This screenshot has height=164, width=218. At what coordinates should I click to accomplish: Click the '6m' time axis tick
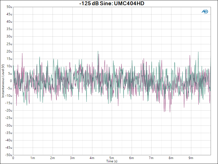click(x=131, y=158)
